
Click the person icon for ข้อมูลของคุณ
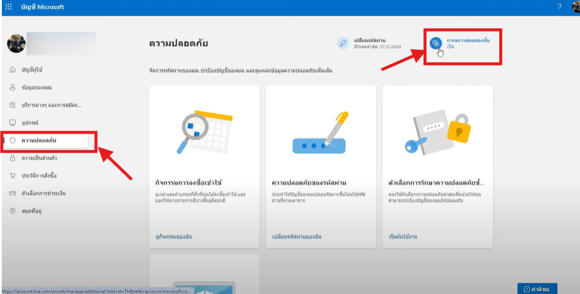pyautogui.click(x=13, y=88)
